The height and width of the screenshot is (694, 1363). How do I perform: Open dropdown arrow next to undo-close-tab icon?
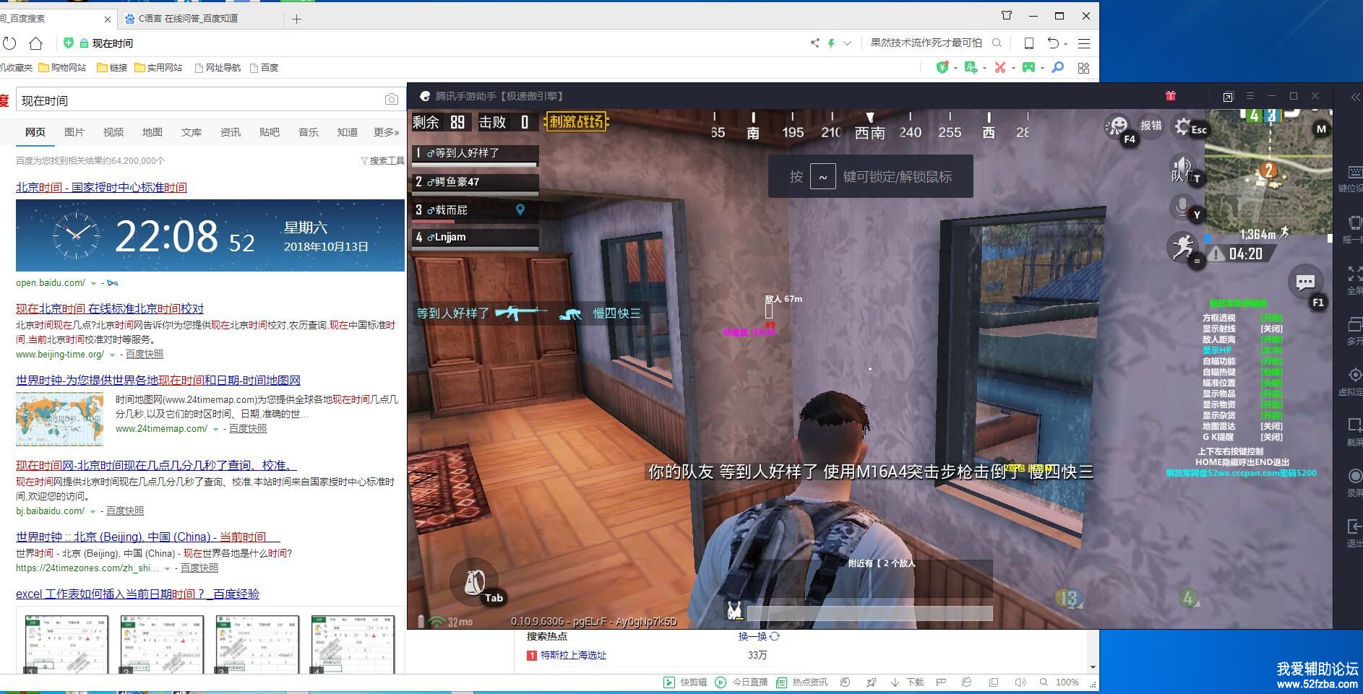[x=1066, y=44]
